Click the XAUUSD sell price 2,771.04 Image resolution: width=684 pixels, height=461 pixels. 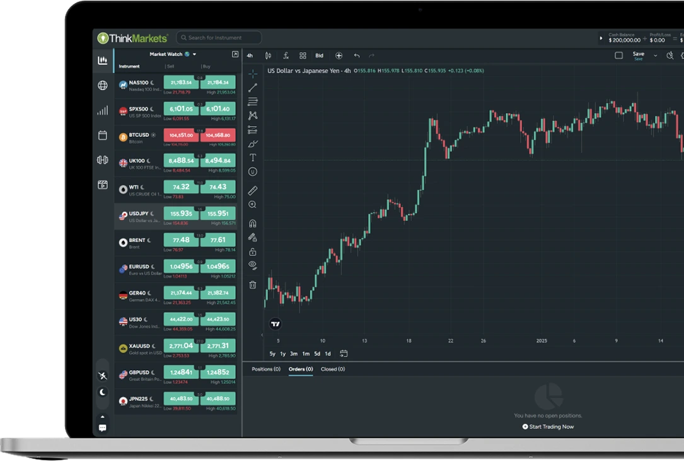pyautogui.click(x=181, y=346)
